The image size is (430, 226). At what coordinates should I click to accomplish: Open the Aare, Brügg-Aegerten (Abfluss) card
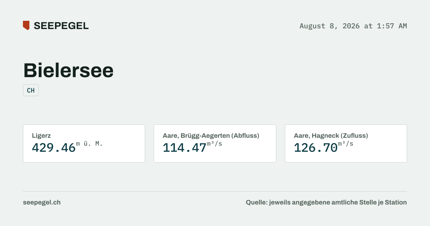215,143
